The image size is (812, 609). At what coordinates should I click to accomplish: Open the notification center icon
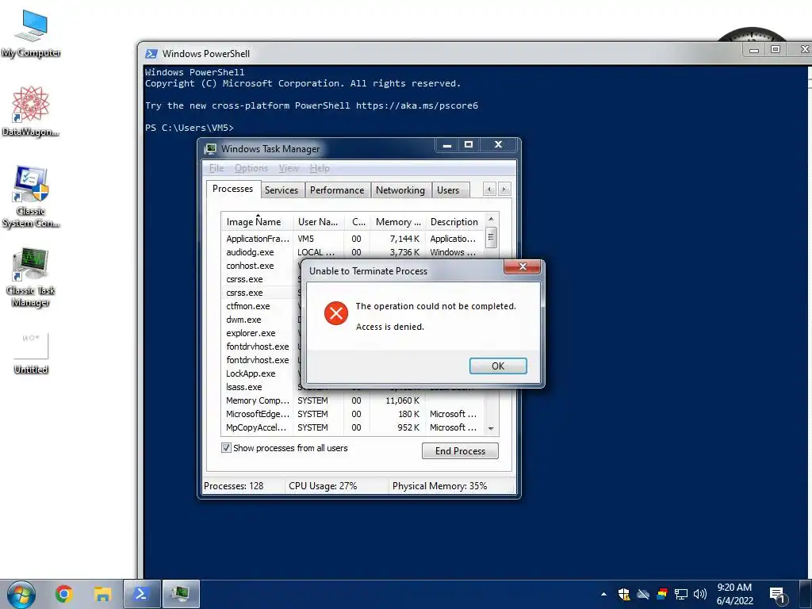777,595
